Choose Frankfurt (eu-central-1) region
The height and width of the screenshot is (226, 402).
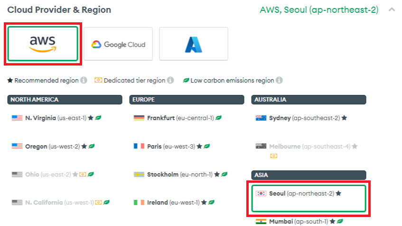click(x=178, y=118)
